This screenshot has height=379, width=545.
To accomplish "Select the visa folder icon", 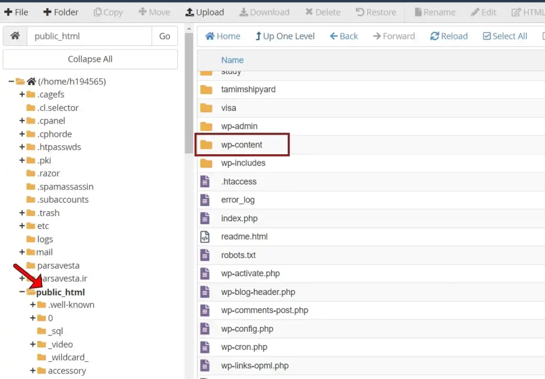I will [206, 108].
